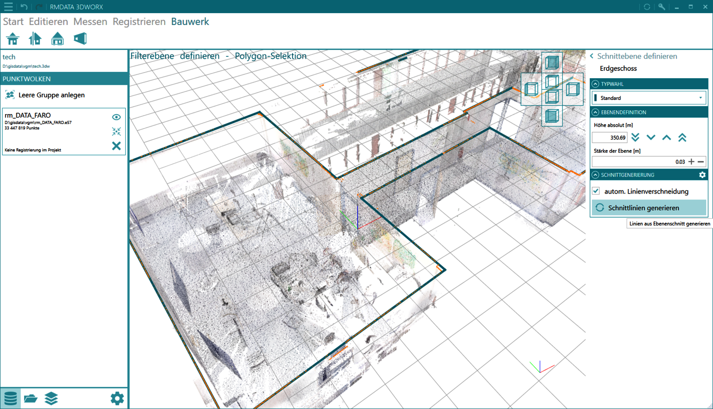
Task: Click the zoom-to-extent icon for rm_DATA_FARO
Action: click(x=116, y=132)
